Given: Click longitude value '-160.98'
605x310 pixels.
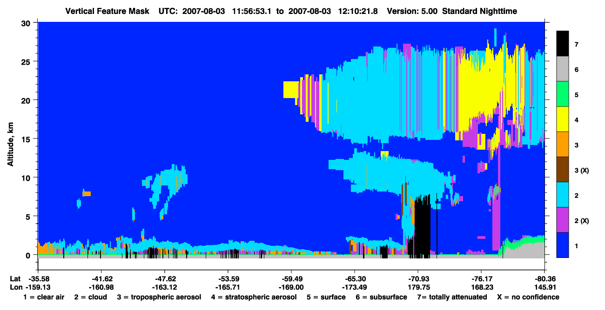Looking at the screenshot, I should [x=101, y=288].
